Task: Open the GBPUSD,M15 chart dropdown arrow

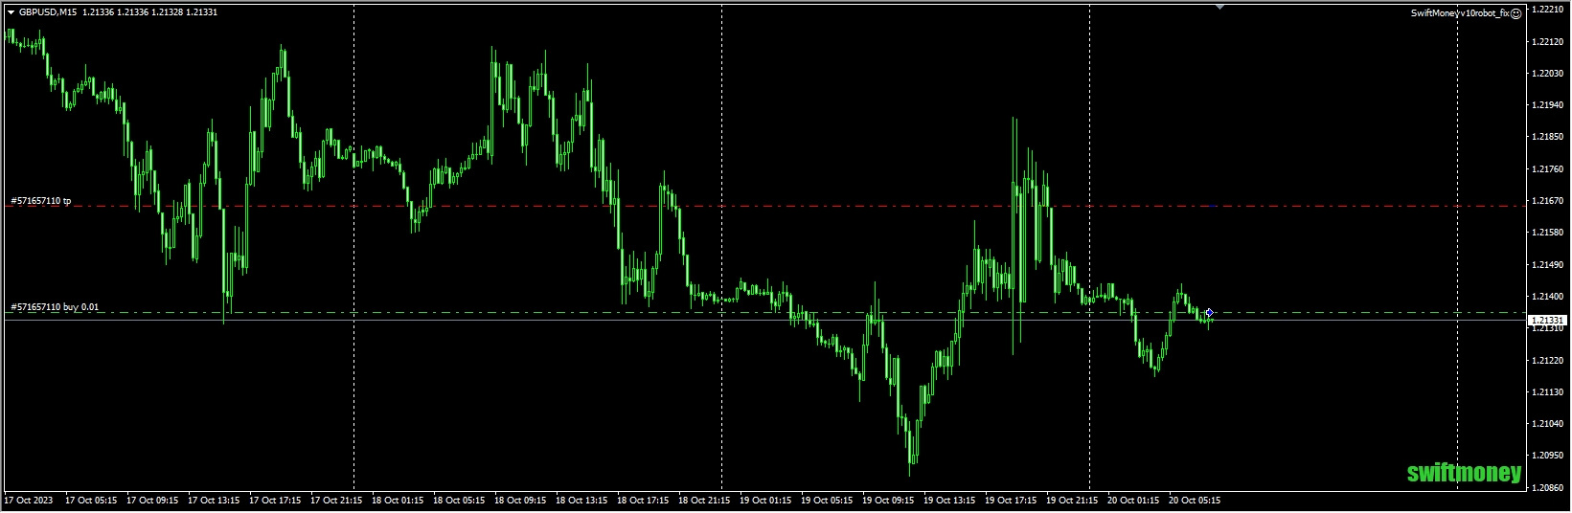Action: click(11, 12)
